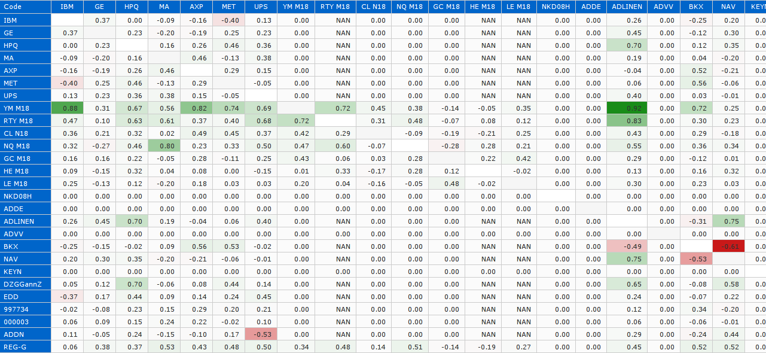The image size is (766, 353).
Task: Select the BKX column header
Action: pos(696,7)
